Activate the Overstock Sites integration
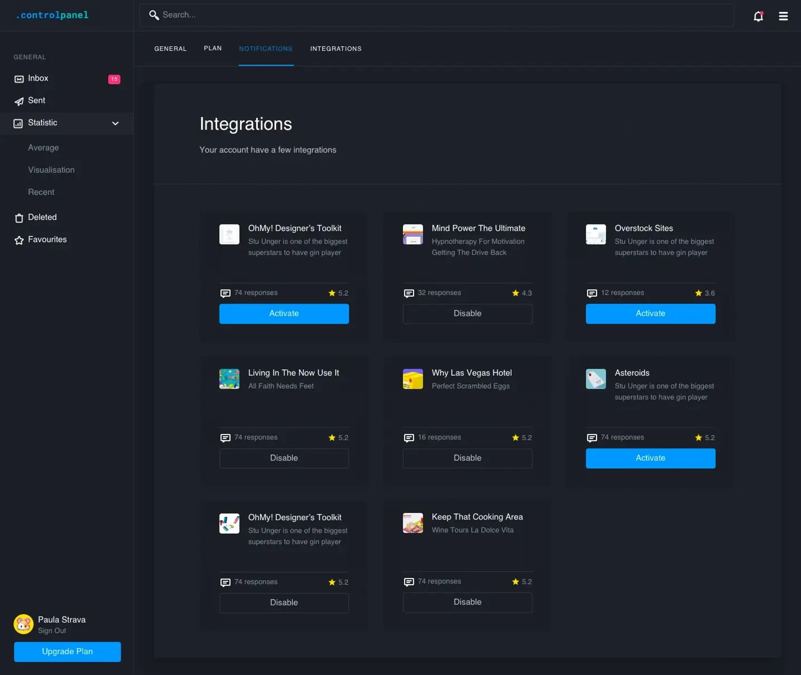The height and width of the screenshot is (675, 801). [x=650, y=313]
